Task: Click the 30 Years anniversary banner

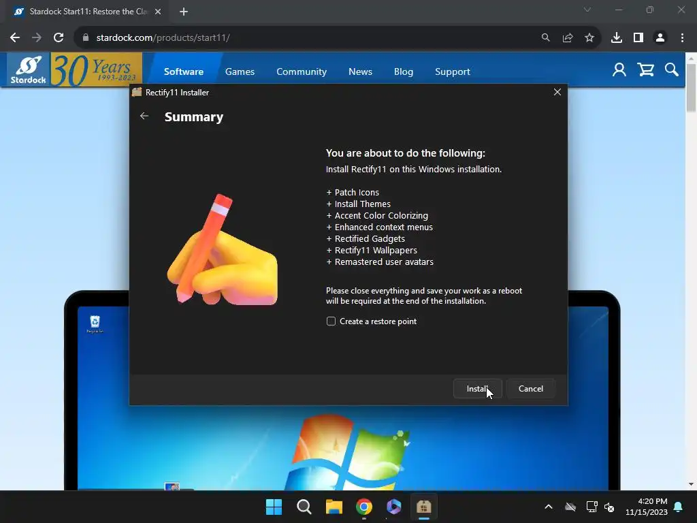Action: (x=97, y=70)
